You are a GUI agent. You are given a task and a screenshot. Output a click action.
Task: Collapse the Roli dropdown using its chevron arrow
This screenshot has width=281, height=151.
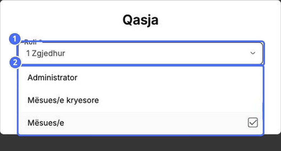(x=253, y=53)
